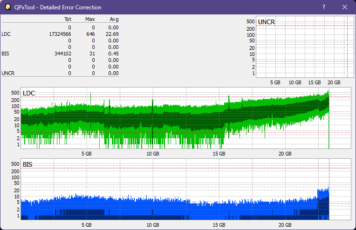Click LDC average value 22.69

click(x=112, y=34)
